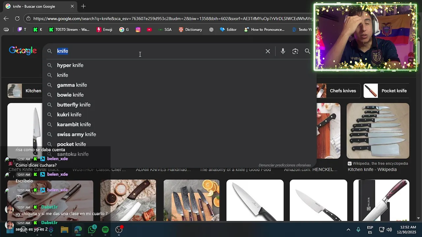Open WhatsApp from the taskbar
422x237 pixels.
(92, 229)
